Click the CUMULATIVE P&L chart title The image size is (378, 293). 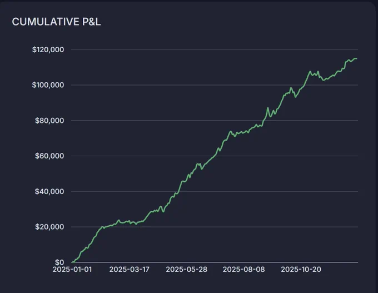point(56,22)
